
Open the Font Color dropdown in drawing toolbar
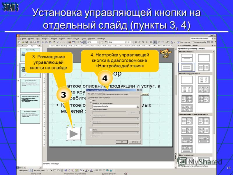pos(93,170)
